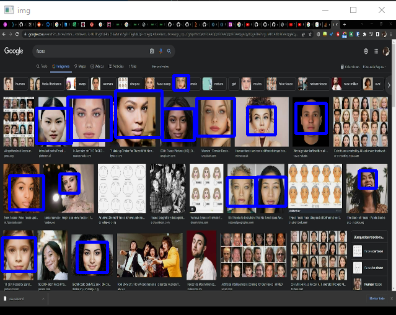Close the active browser tab
This screenshot has width=396, height=315.
click(337, 25)
